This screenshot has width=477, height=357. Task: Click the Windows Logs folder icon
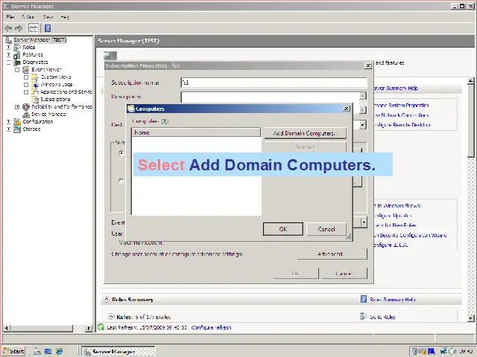click(35, 84)
